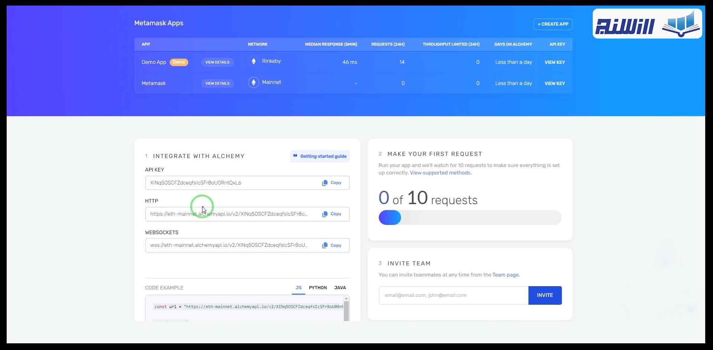Viewport: 713px width, 350px height.
Task: Click the CODE EXAMPLE label
Action: (x=164, y=288)
